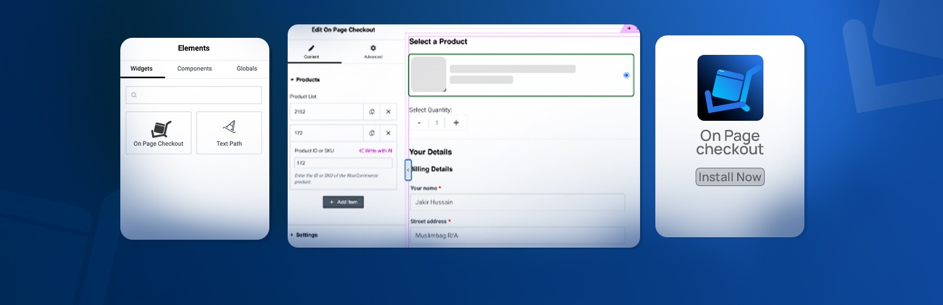This screenshot has width=943, height=305.
Task: Select the product radio button
Action: pyautogui.click(x=627, y=75)
